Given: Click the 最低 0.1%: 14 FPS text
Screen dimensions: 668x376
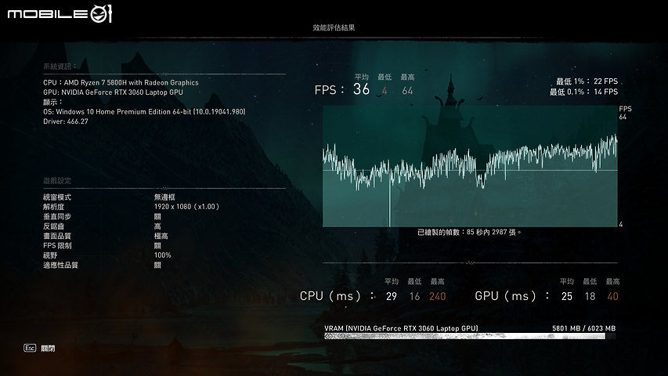Looking at the screenshot, I should coord(583,92).
